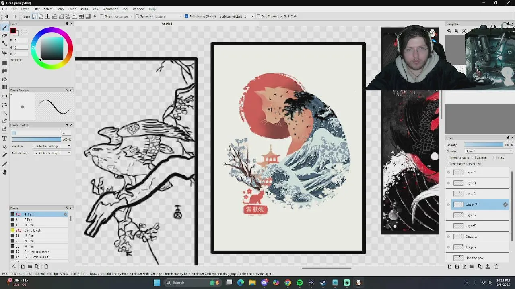Select the Eraser tool

(4, 36)
